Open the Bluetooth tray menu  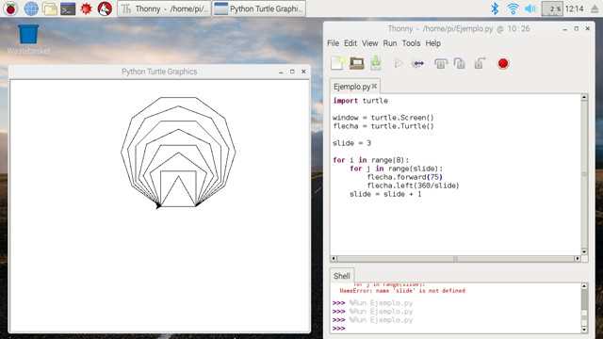495,8
